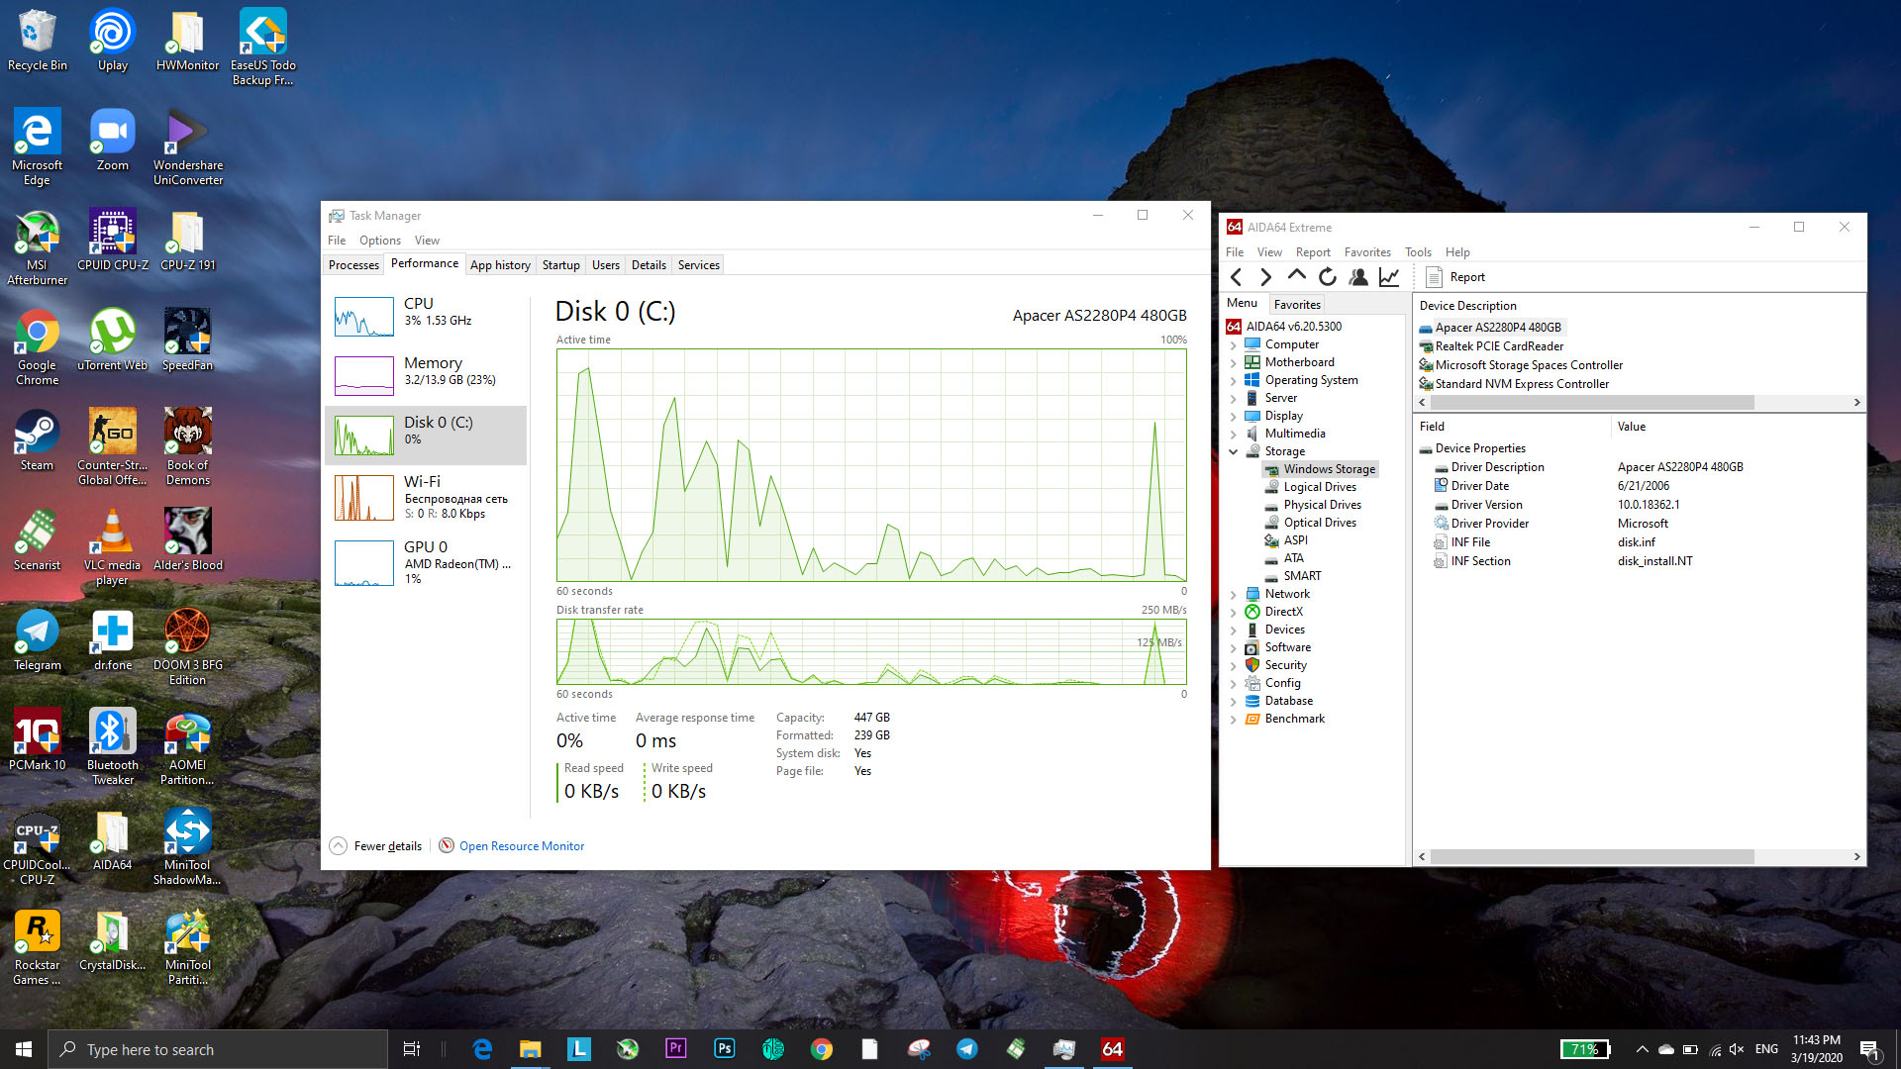
Task: Open Photoshop from the taskbar
Action: tap(725, 1049)
